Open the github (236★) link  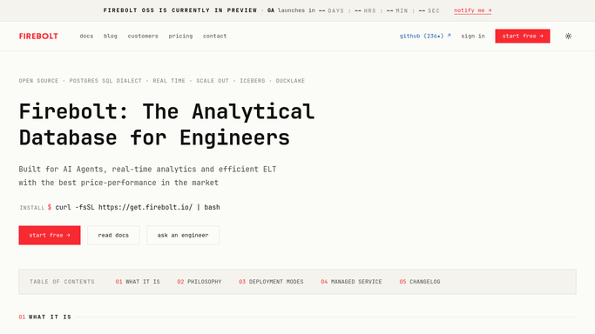coord(425,36)
